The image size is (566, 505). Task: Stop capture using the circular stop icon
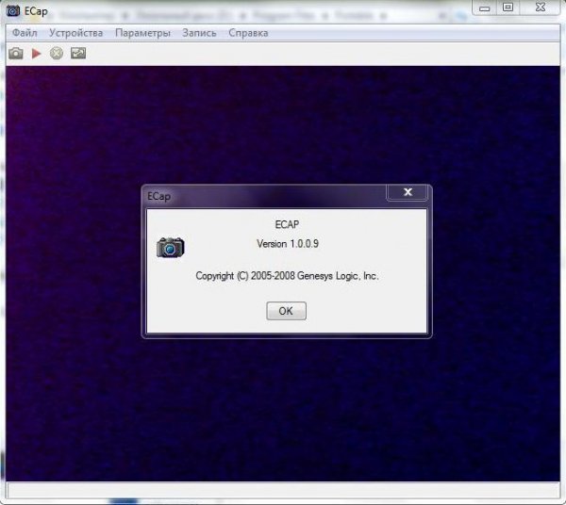(57, 54)
